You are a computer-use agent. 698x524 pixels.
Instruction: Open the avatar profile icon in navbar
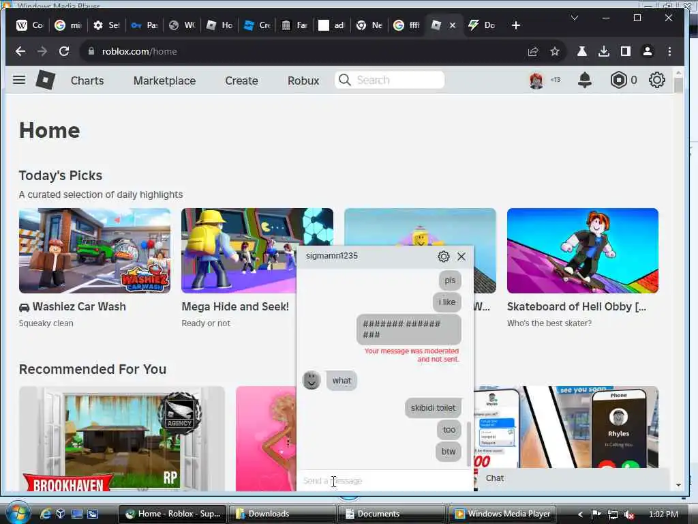(x=536, y=81)
